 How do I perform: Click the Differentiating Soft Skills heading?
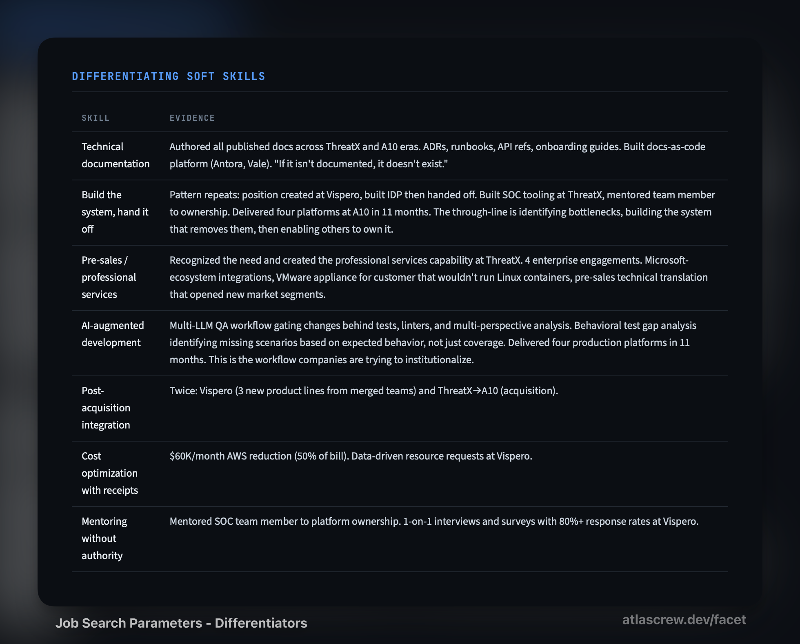pos(168,76)
